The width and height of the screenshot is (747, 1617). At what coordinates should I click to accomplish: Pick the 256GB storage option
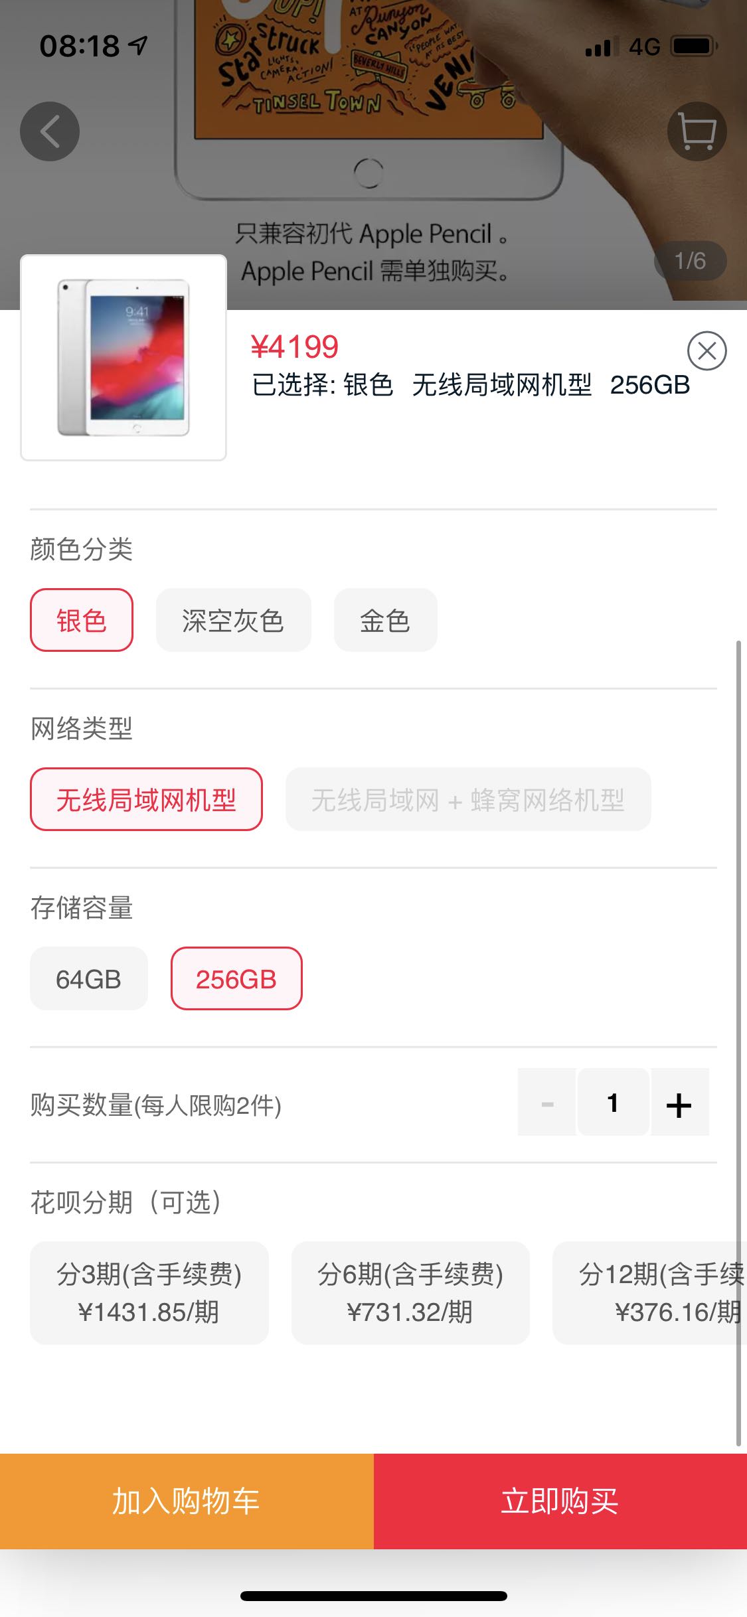[236, 978]
